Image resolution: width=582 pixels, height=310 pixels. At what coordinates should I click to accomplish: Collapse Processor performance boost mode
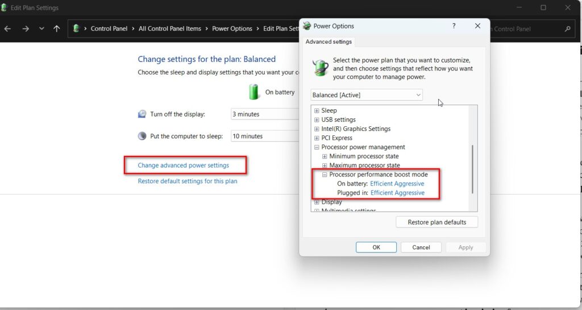(x=325, y=175)
